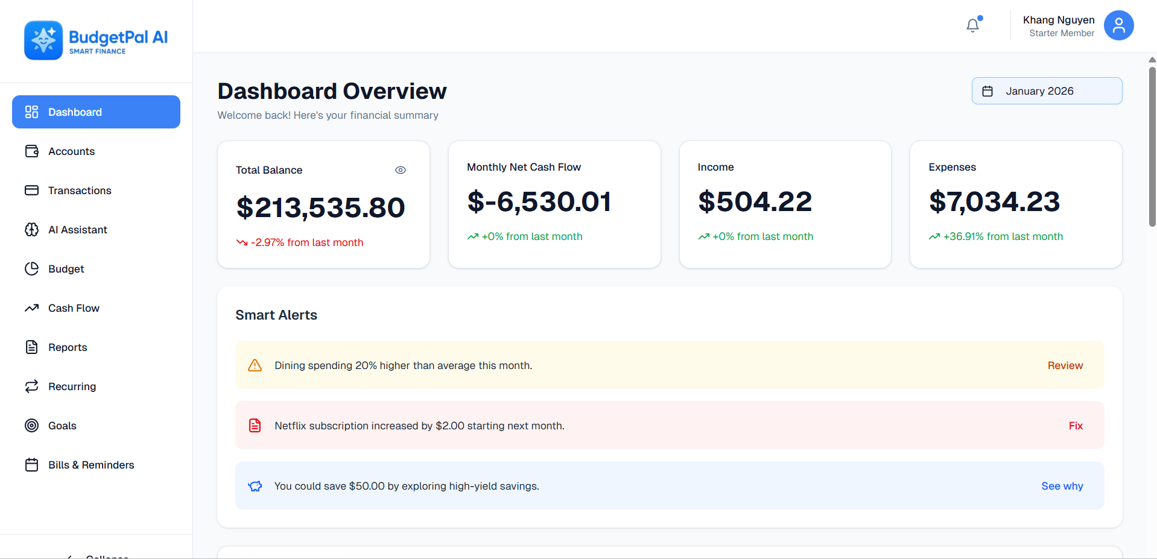This screenshot has height=559, width=1157.
Task: Open Khang Nguyen's profile avatar
Action: pyautogui.click(x=1118, y=25)
